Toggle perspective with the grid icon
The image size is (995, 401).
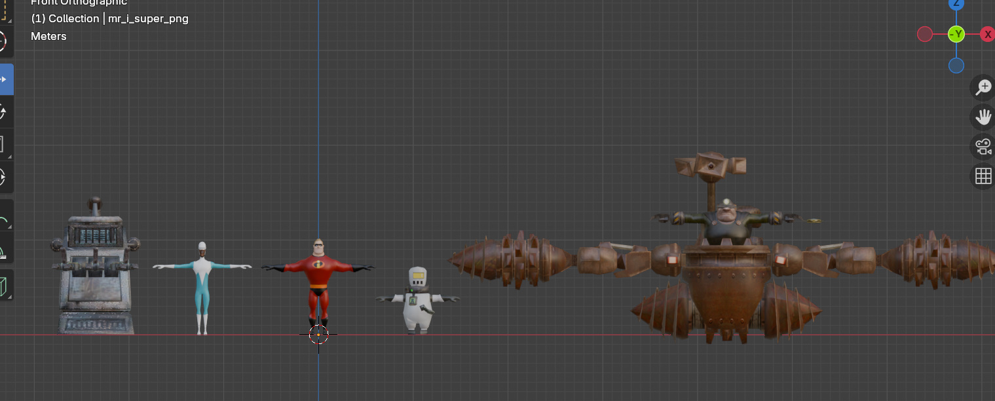pyautogui.click(x=983, y=176)
